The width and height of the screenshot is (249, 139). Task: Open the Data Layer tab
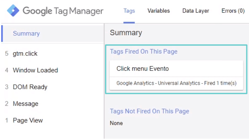(196, 11)
